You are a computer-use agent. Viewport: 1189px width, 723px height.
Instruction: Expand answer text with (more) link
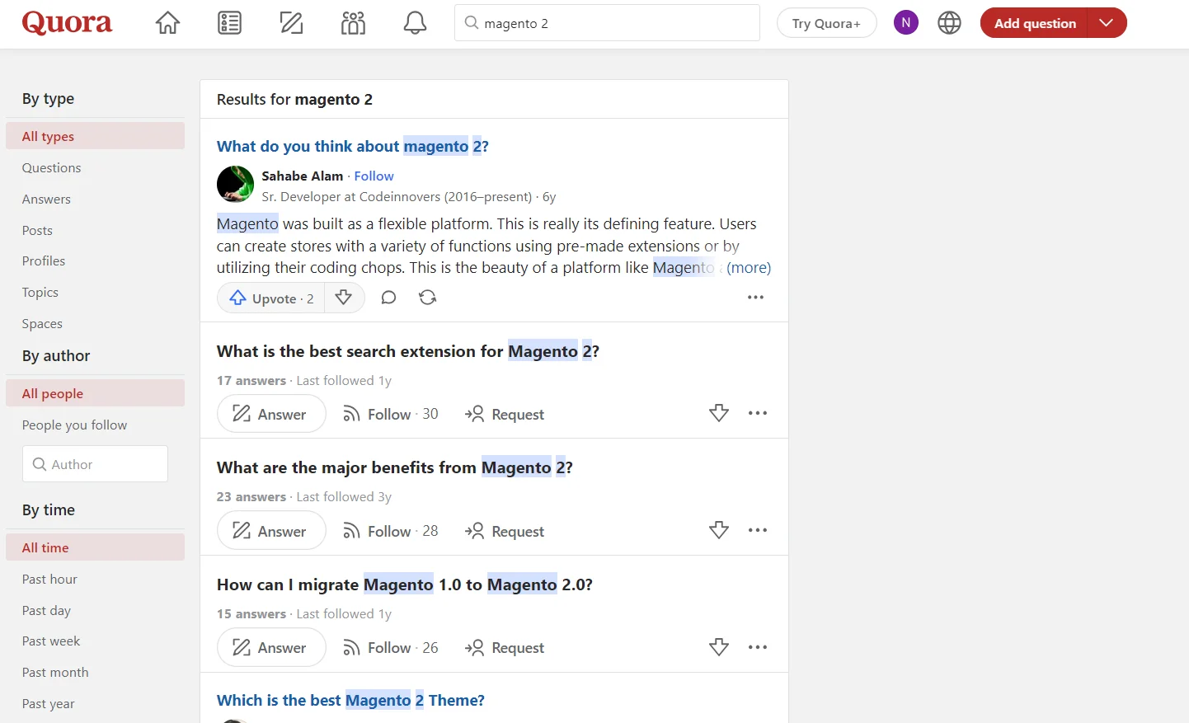point(748,268)
